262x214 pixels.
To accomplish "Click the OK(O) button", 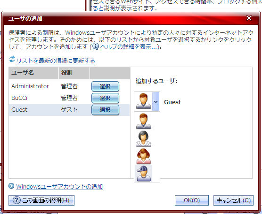I will pos(192,200).
